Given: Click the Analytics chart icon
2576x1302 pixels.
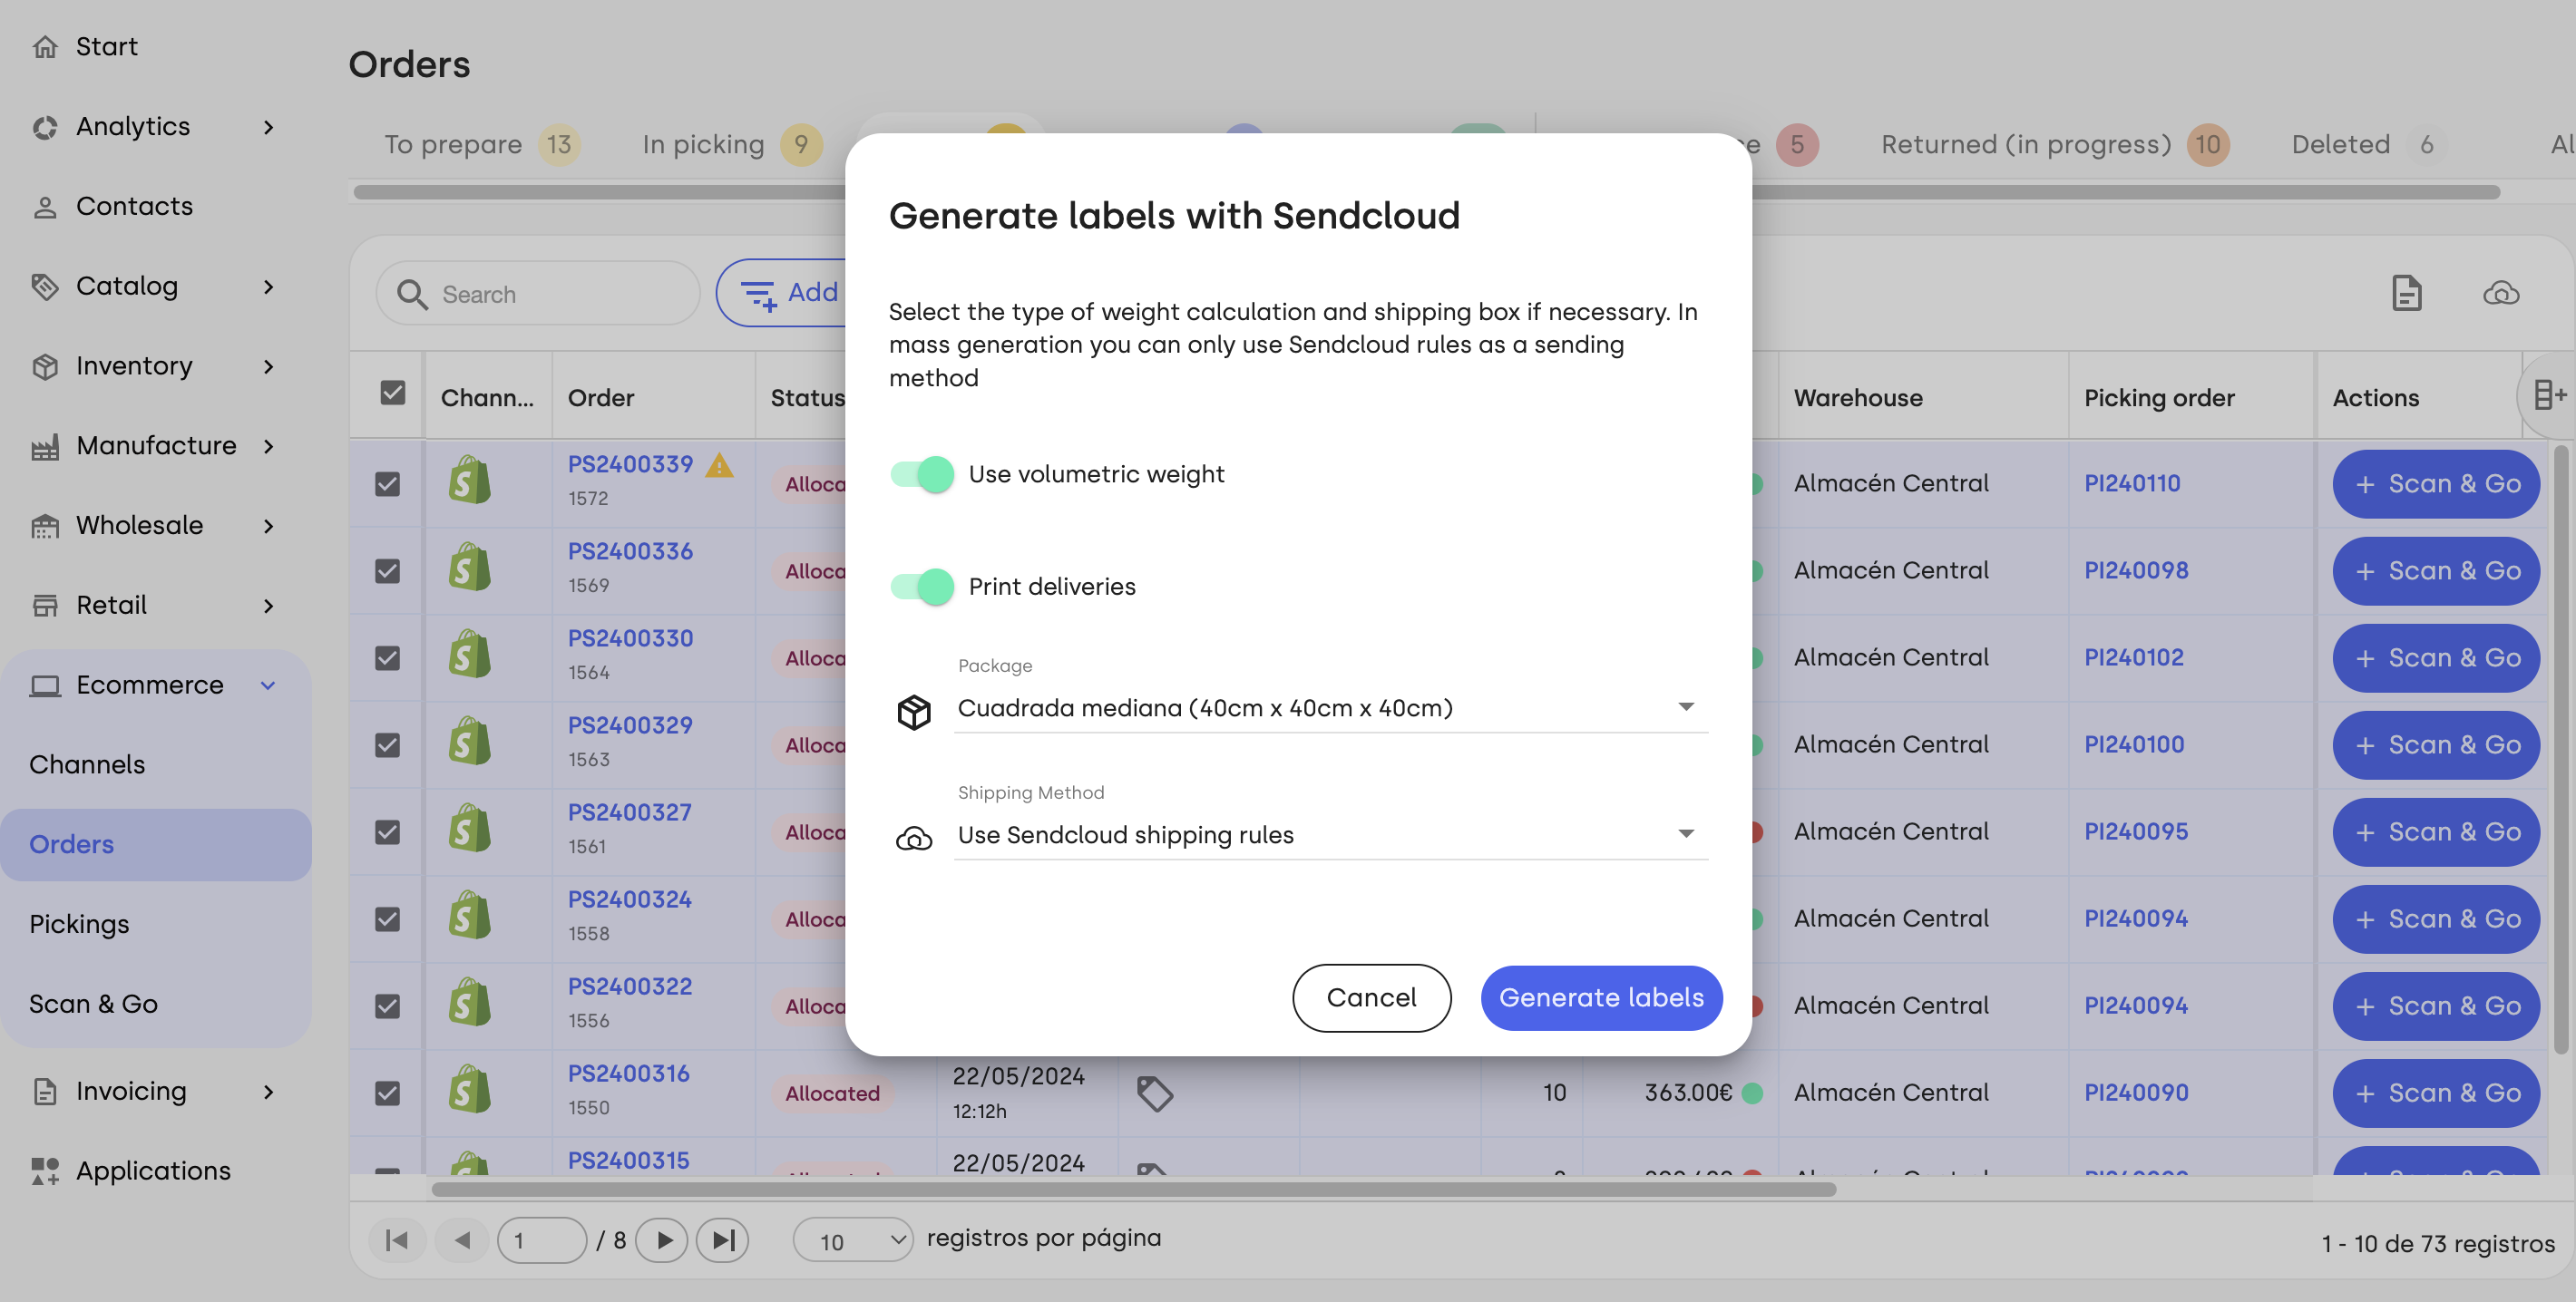Looking at the screenshot, I should [45, 127].
